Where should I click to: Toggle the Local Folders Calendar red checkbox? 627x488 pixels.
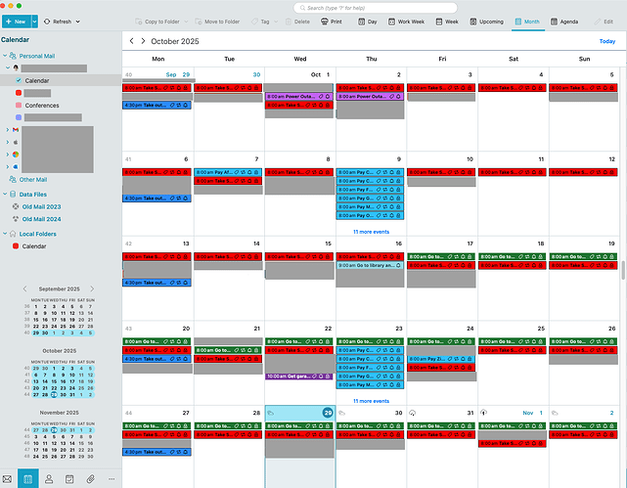tap(16, 246)
